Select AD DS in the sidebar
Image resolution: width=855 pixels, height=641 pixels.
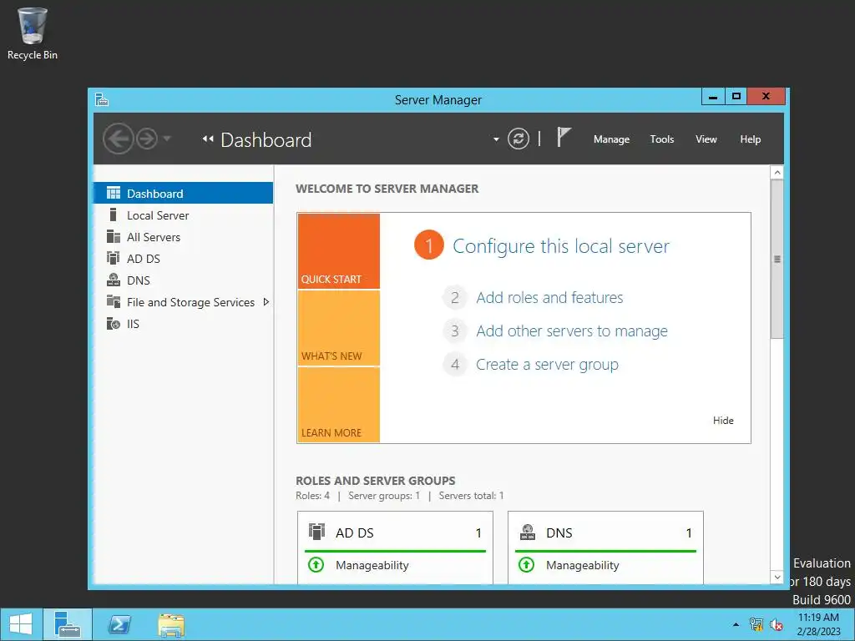(x=183, y=259)
